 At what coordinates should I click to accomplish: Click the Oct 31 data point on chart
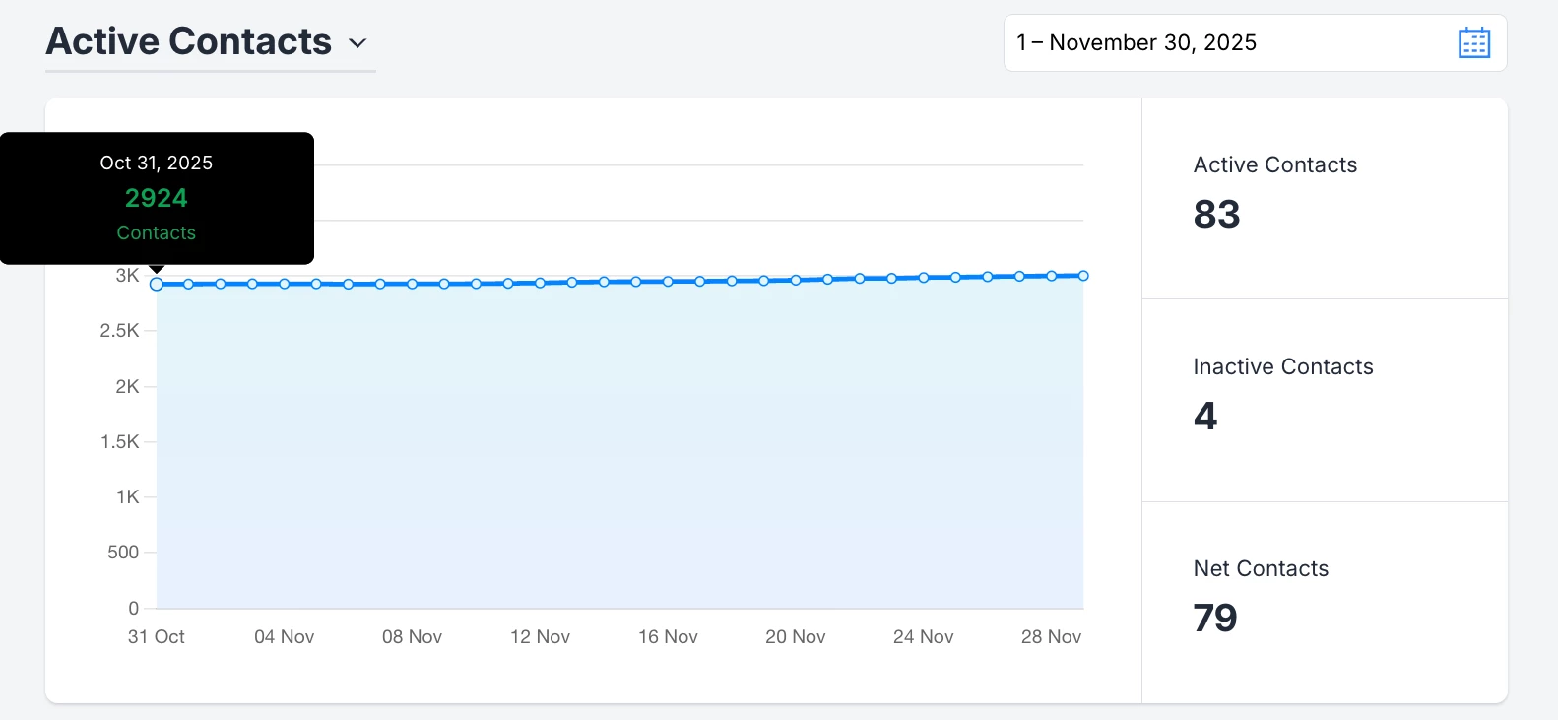coord(157,284)
